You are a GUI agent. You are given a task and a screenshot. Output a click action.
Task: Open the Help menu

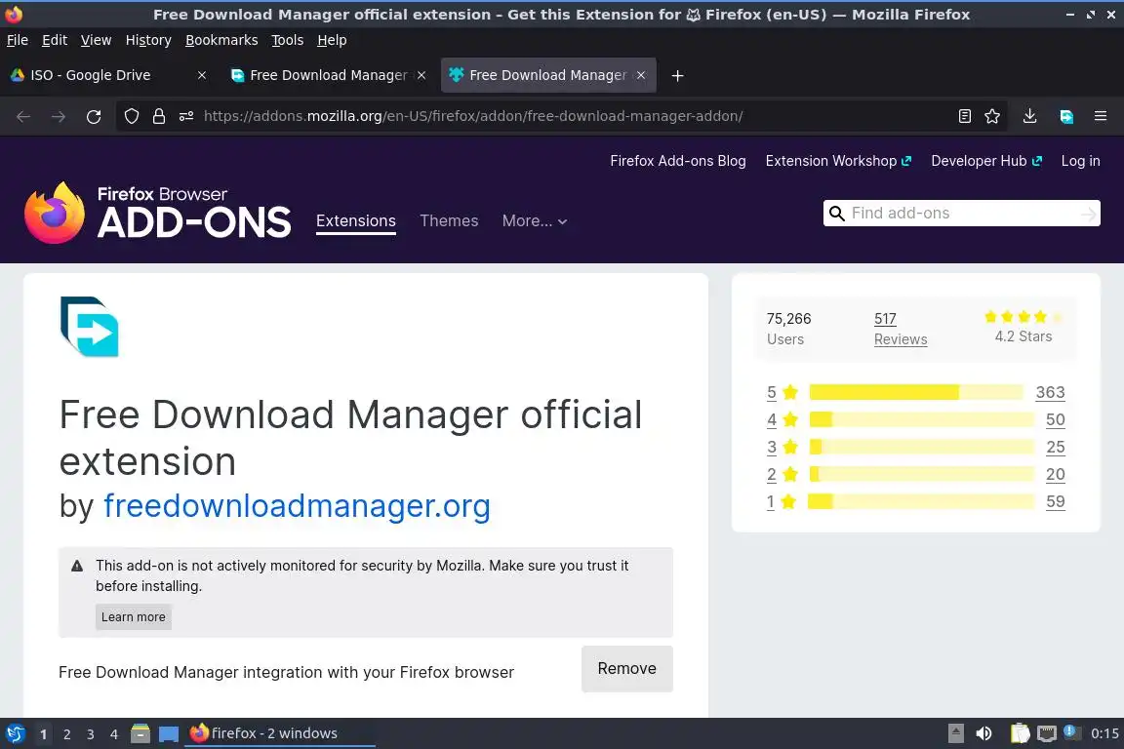(x=332, y=40)
